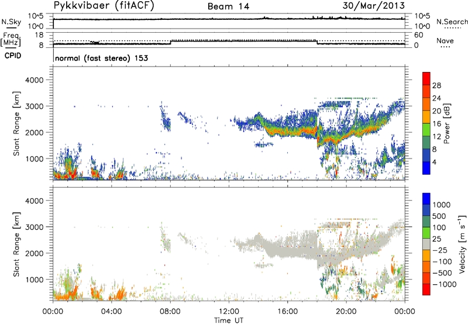This screenshot has height=324, width=468.
Task: Click the gray segment of the Velocity color bar
Action: tap(426, 244)
